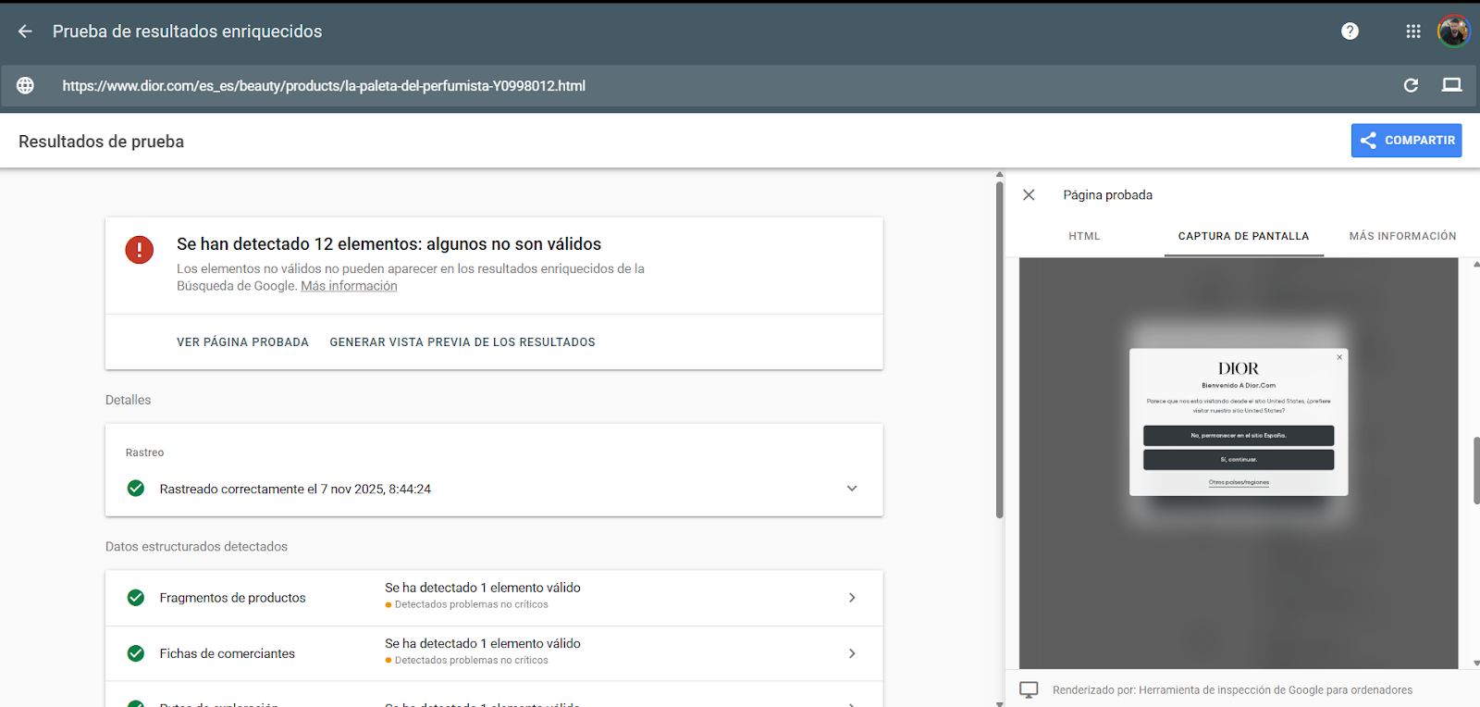Screen dimensions: 1480x707
Task: Click 'Fichas de comerciantes' row label
Action: pos(227,653)
